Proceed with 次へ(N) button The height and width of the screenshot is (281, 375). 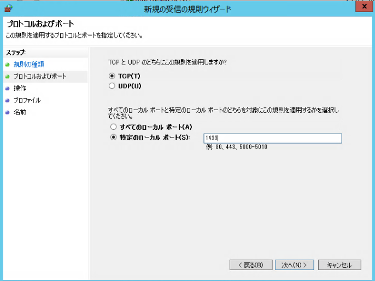(294, 265)
